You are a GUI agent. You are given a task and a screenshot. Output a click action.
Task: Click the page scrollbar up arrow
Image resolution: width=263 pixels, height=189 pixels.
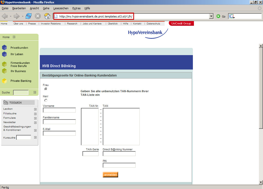tap(261, 46)
